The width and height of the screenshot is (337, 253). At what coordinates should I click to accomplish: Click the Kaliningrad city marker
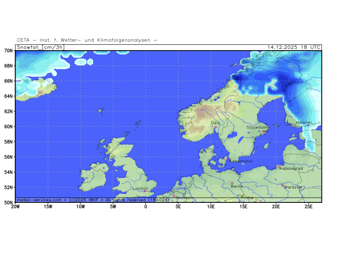(279, 167)
